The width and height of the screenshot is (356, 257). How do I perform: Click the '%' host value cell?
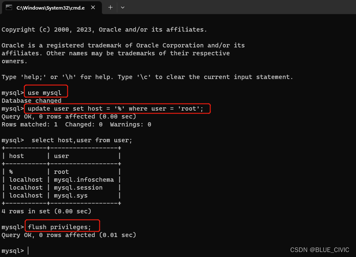(x=11, y=172)
